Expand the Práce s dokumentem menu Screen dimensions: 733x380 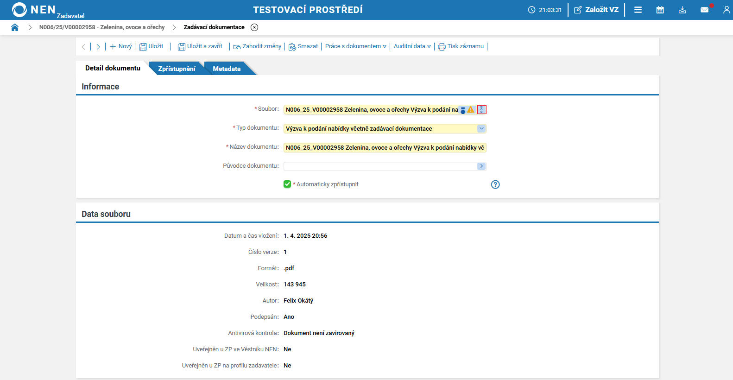356,46
